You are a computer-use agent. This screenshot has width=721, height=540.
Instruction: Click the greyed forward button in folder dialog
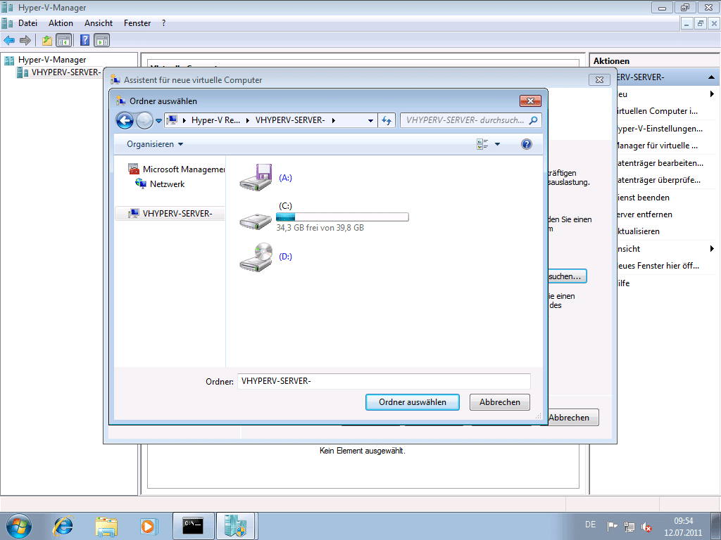(x=144, y=120)
